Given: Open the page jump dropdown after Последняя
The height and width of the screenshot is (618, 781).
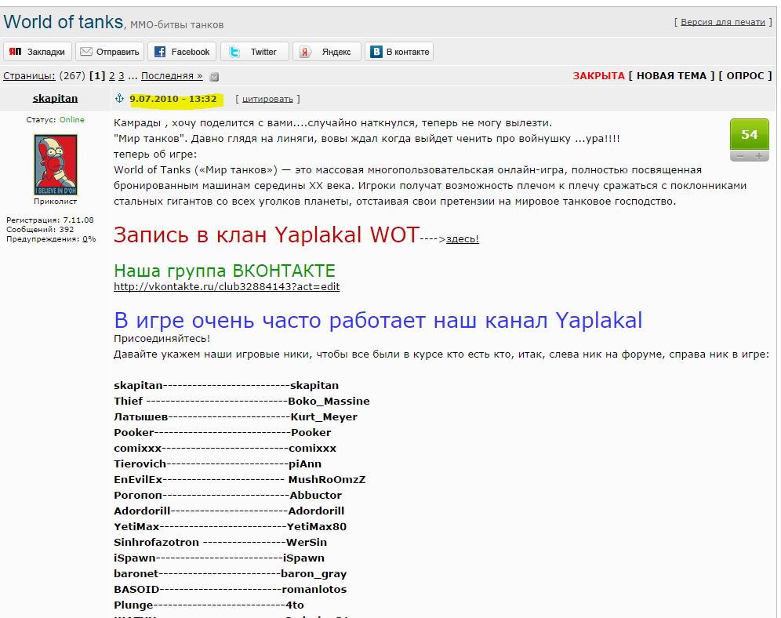Looking at the screenshot, I should click(x=214, y=77).
